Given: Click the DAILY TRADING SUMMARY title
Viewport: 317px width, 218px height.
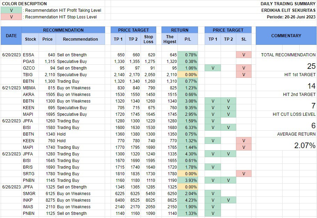Looking at the screenshot, I should click(288, 4).
